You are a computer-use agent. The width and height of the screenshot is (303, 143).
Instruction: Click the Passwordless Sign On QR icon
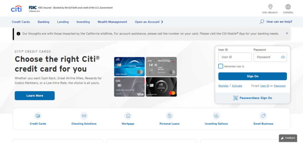tap(235, 98)
